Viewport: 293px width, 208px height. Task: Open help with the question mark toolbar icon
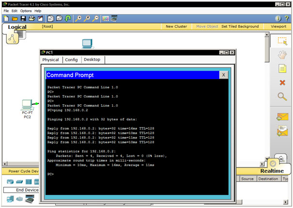point(286,18)
